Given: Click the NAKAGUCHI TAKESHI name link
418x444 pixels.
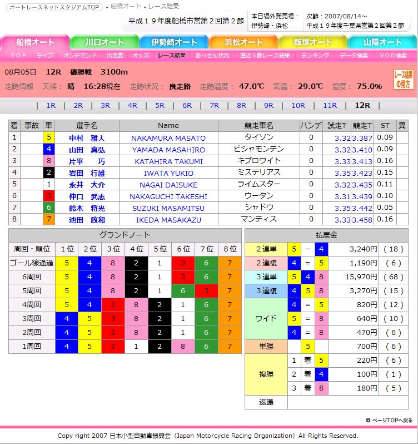Looking at the screenshot, I should [x=168, y=196].
